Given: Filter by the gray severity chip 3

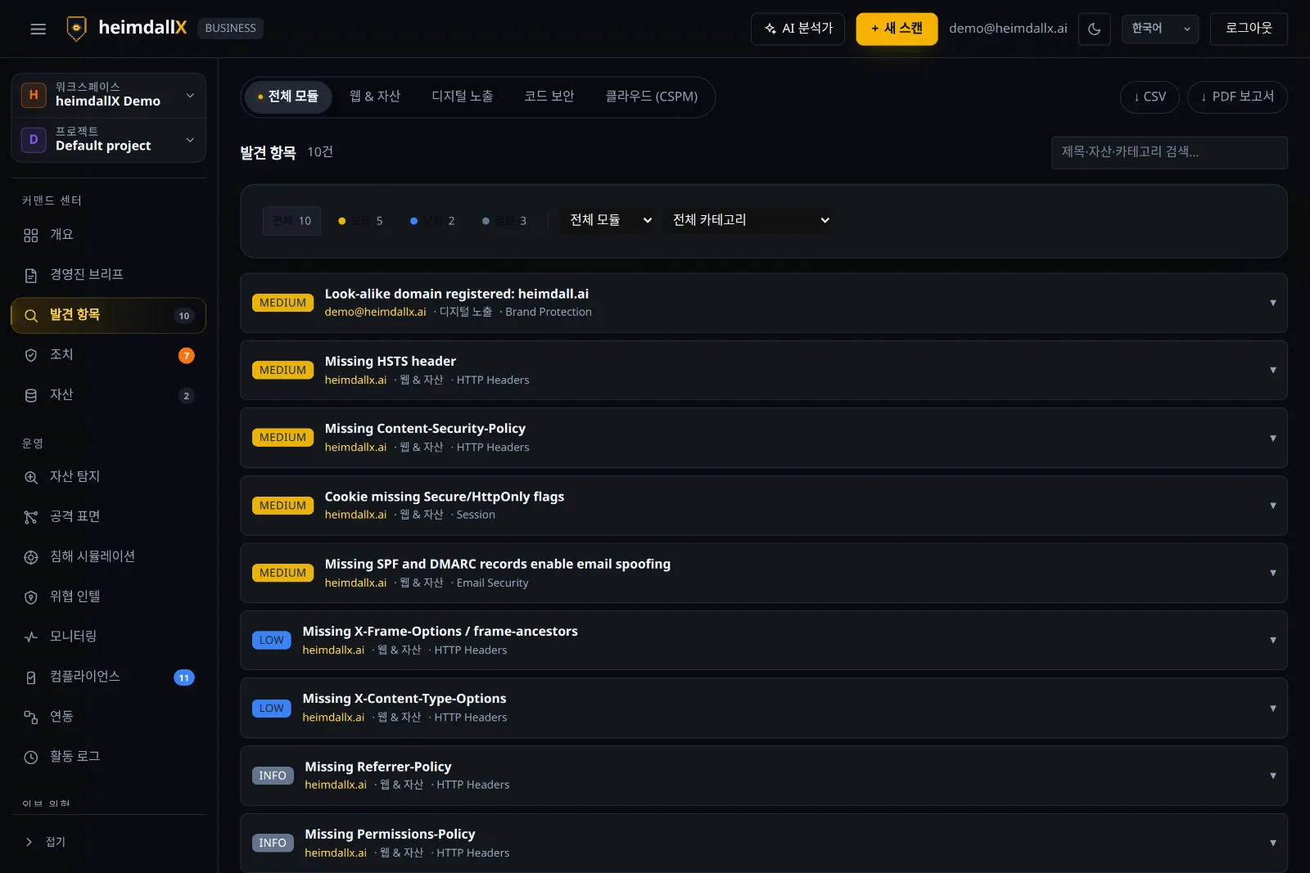Looking at the screenshot, I should (504, 221).
